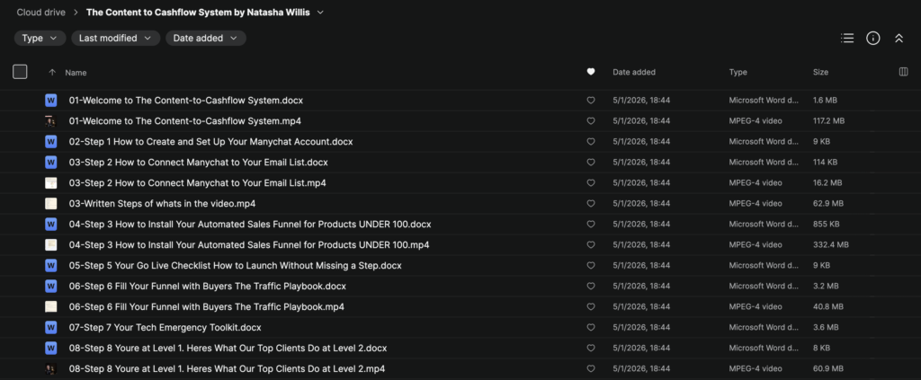The height and width of the screenshot is (380, 921).
Task: Favorite 03-Written Steps mp4 file
Action: coord(591,204)
